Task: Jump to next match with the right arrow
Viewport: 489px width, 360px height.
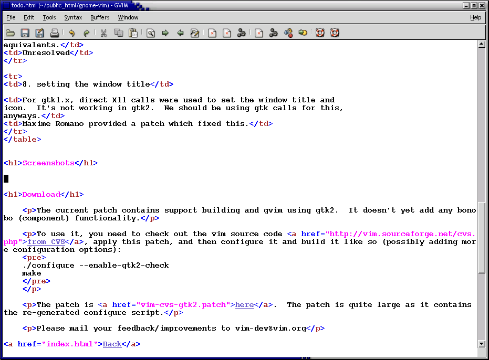Action: click(165, 33)
